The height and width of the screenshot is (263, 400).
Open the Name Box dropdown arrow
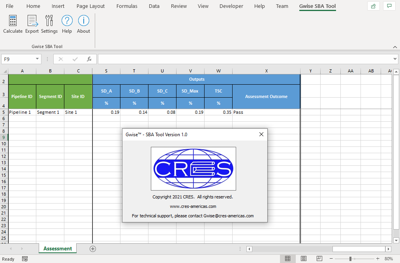click(x=37, y=59)
